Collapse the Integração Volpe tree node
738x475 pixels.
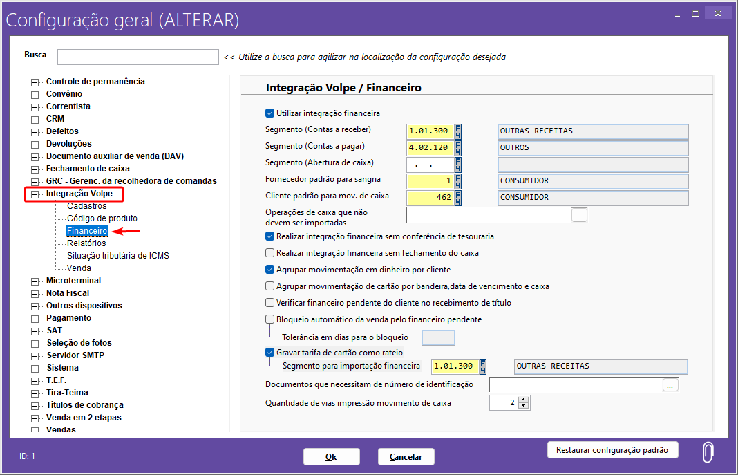pos(35,194)
